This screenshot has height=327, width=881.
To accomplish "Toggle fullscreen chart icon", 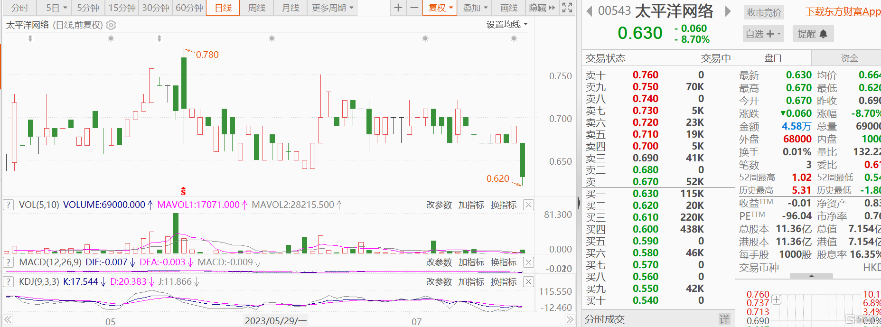I will pos(567,8).
